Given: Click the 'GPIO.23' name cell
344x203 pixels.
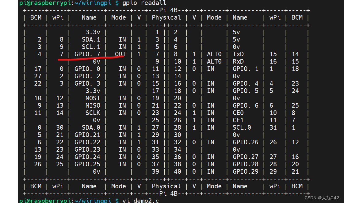Looking at the screenshot, I should pyautogui.click(x=87, y=149).
